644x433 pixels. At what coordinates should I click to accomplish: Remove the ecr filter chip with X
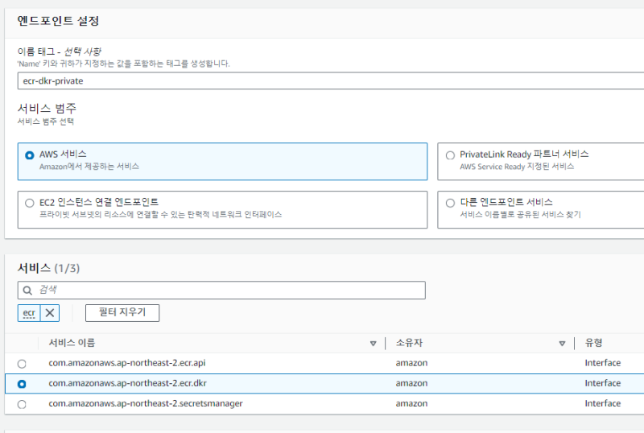click(50, 313)
